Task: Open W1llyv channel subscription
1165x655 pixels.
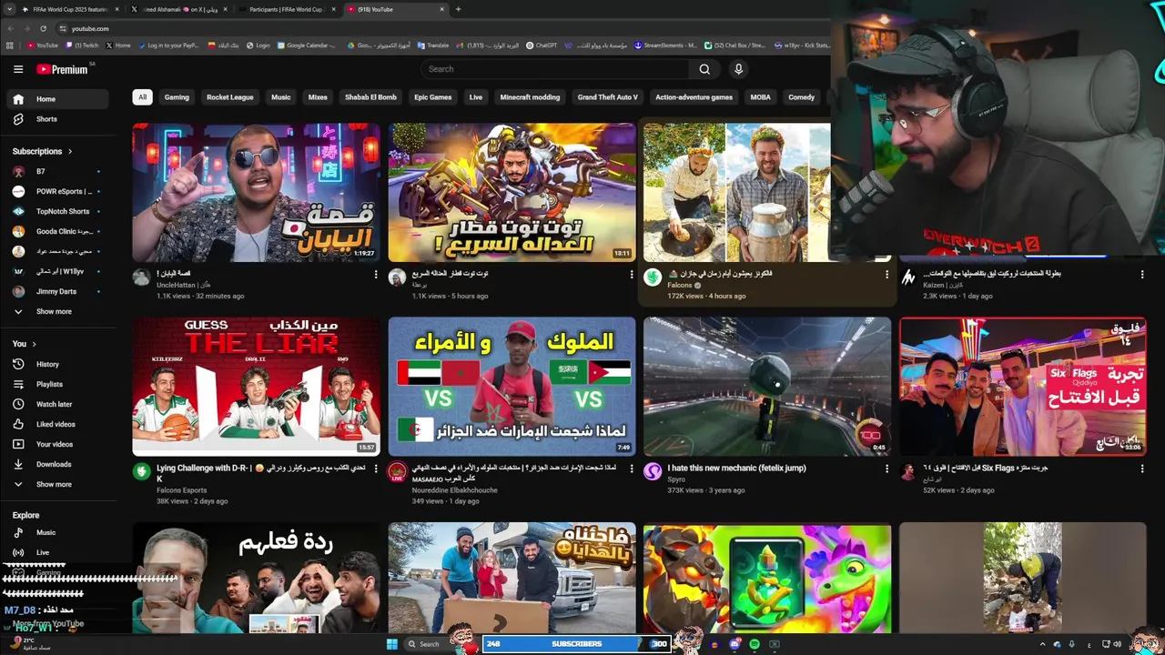Action: (x=57, y=271)
